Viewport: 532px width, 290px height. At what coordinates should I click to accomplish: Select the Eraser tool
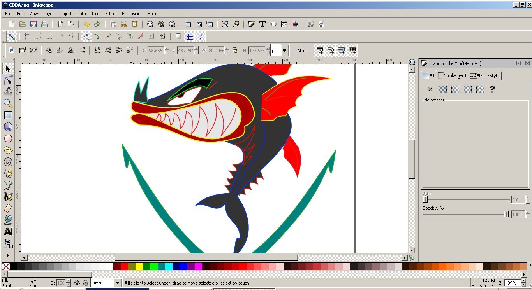coord(8,208)
